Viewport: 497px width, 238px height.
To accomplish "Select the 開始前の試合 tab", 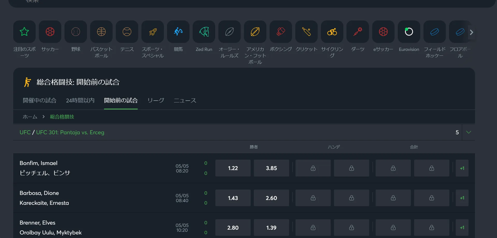I will click(121, 100).
